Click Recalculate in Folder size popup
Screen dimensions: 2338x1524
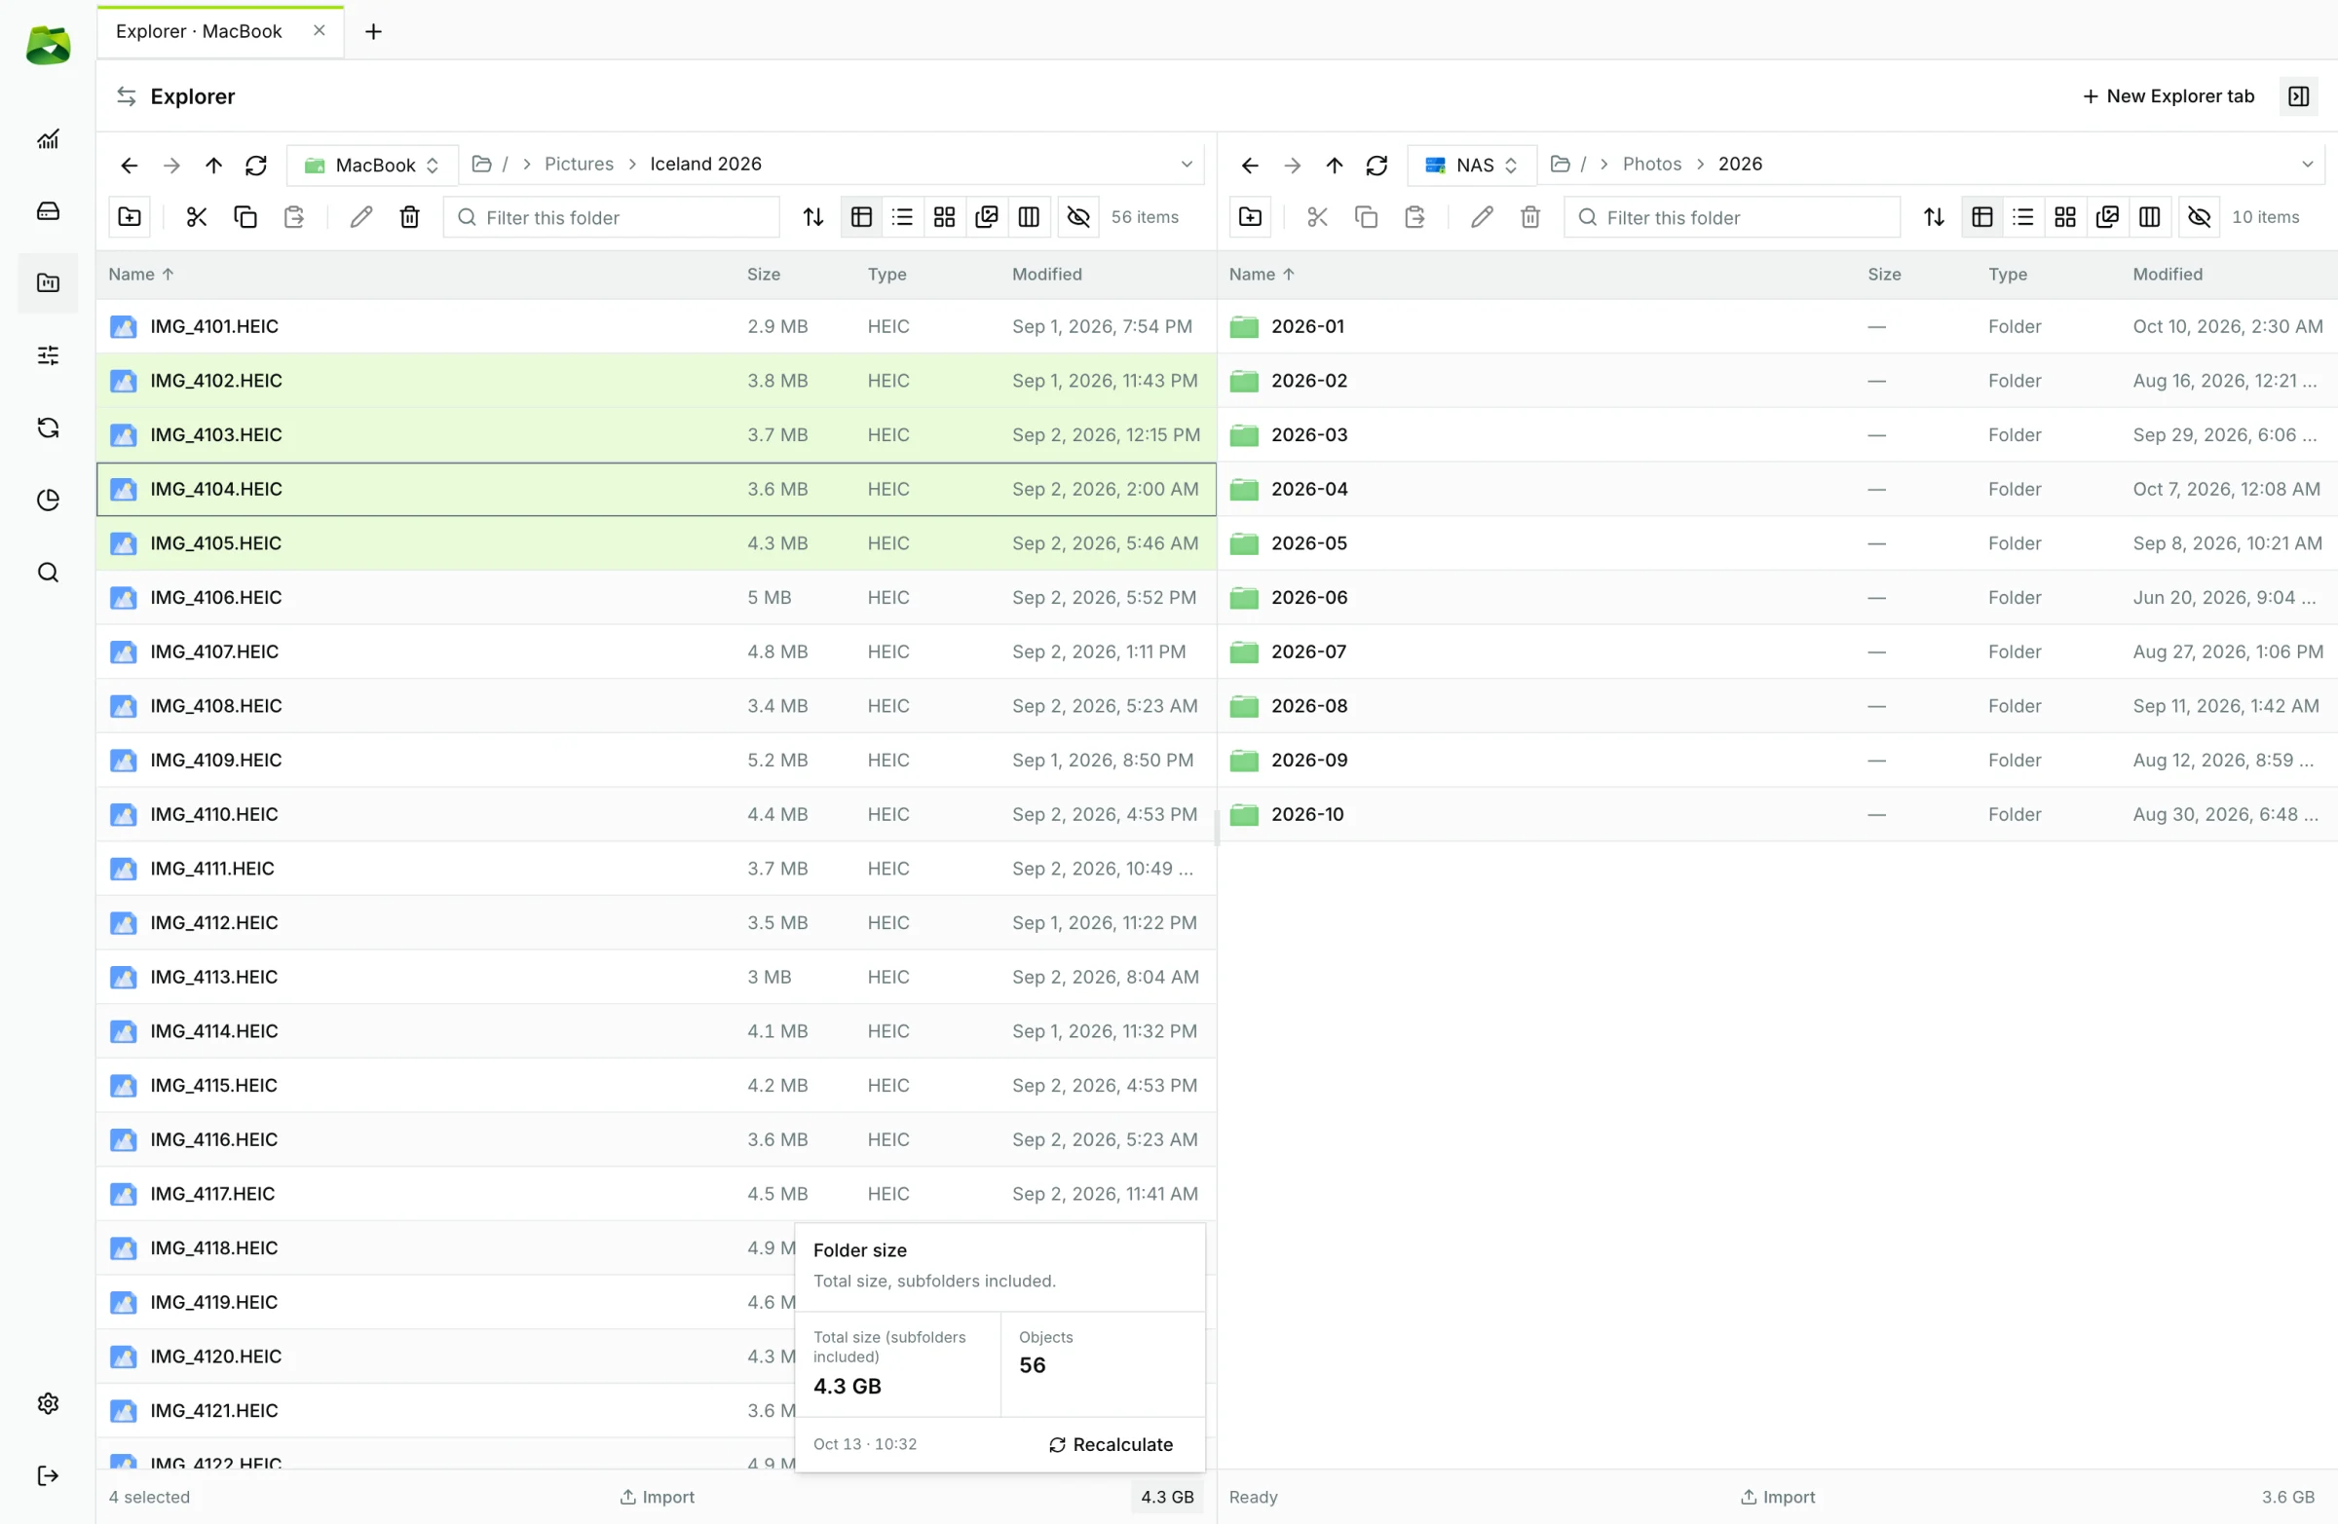coord(1112,1444)
